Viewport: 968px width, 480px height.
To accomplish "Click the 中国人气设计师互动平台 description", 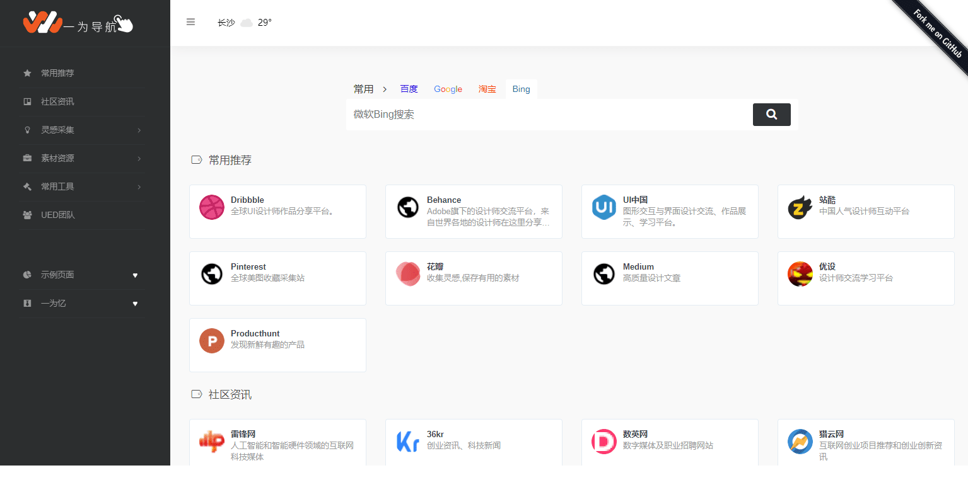I will [x=864, y=211].
